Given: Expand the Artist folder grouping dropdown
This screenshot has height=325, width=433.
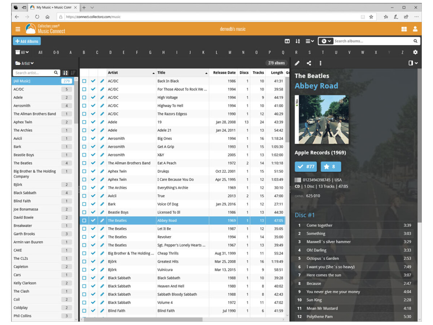Looking at the screenshot, I should (25, 63).
